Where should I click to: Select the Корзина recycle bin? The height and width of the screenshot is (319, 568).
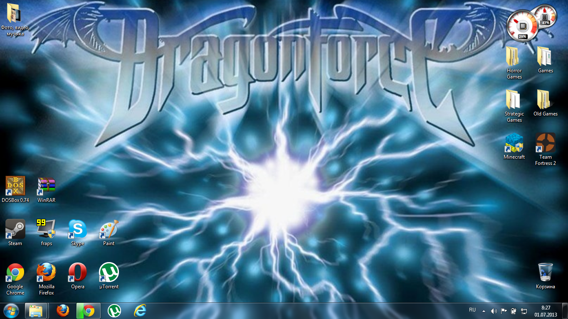tap(546, 275)
